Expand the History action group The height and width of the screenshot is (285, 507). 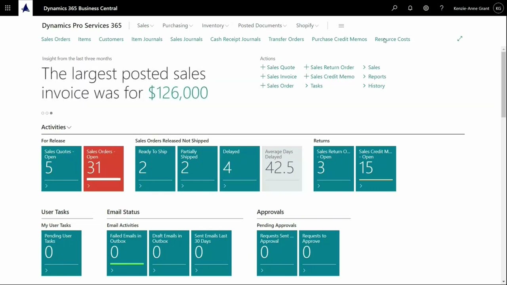374,86
